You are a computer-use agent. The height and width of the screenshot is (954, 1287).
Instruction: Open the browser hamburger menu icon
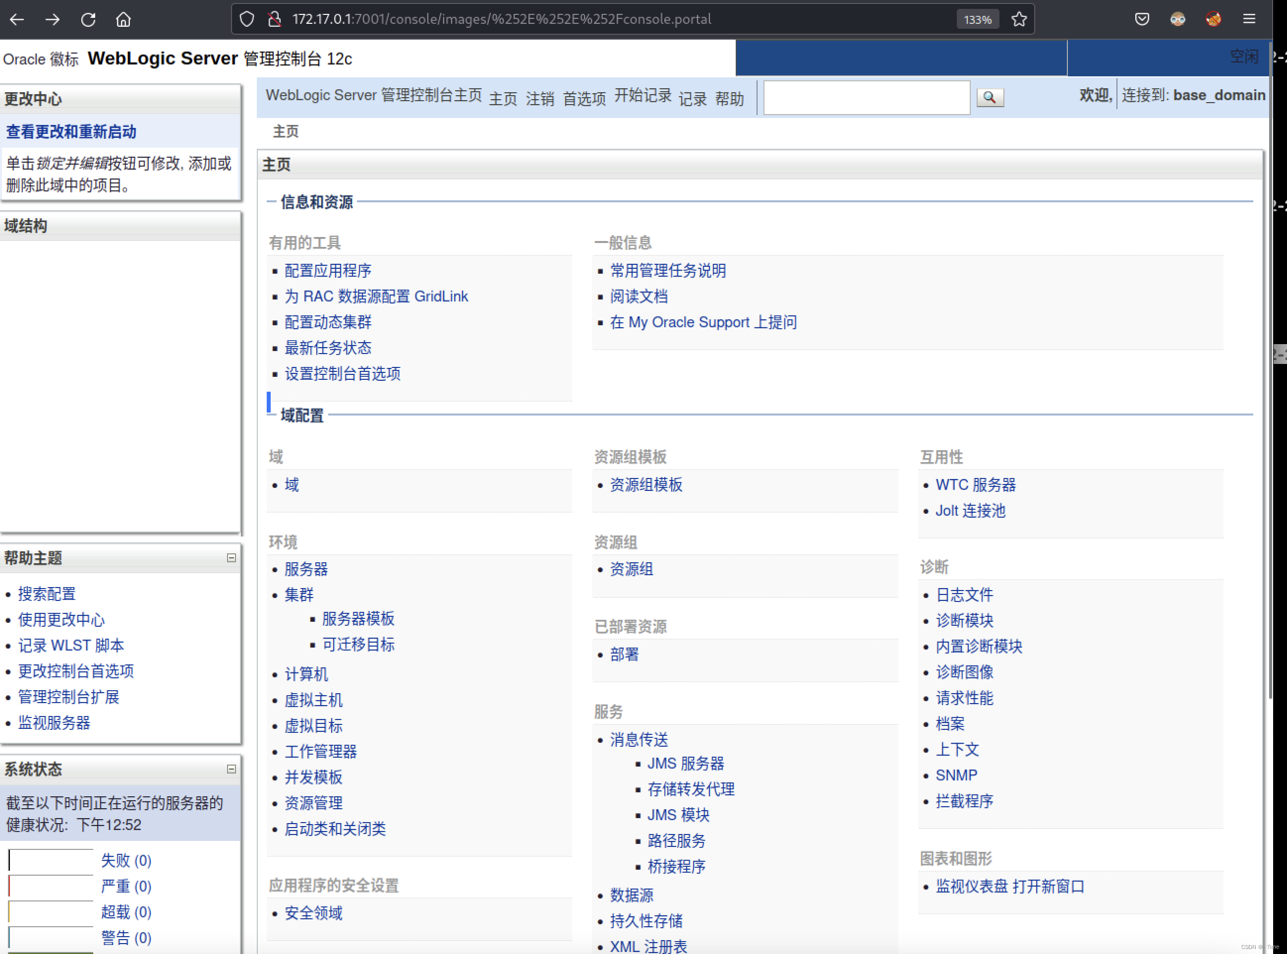point(1249,19)
